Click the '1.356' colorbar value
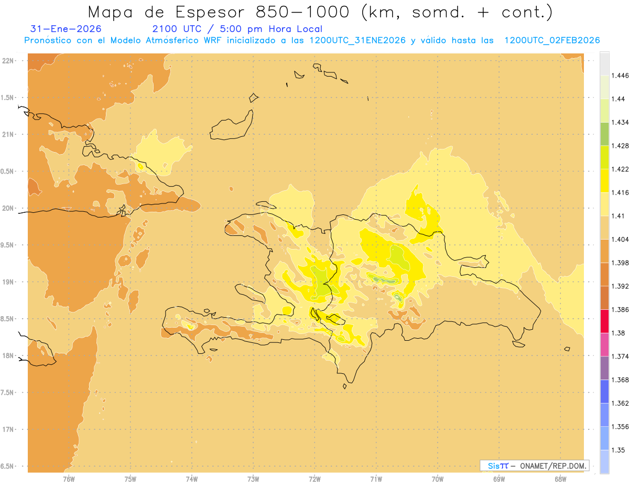The width and height of the screenshot is (629, 486). (620, 427)
